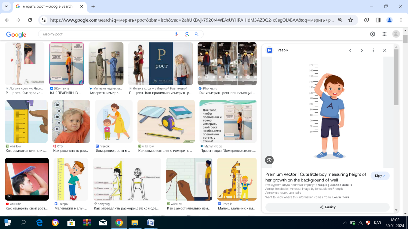Open Microsoft Store from the taskbar
Image resolution: width=408 pixels, height=229 pixels.
point(71,223)
